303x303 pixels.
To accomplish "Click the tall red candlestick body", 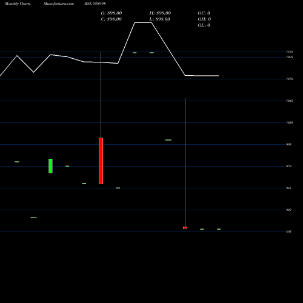I will tap(101, 161).
